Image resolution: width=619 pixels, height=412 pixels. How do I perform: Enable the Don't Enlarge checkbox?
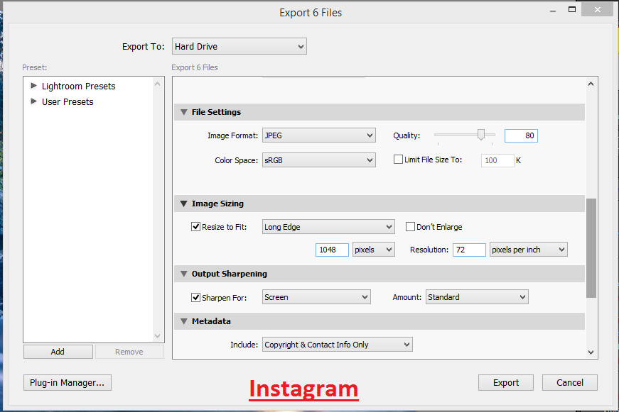pyautogui.click(x=411, y=226)
